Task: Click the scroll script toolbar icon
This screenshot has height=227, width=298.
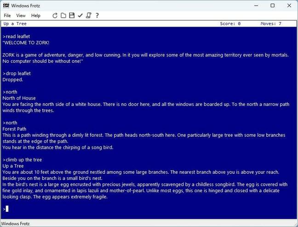Action: [89, 16]
